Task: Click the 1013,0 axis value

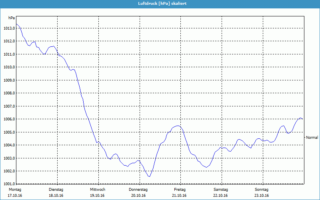Action: [x=9, y=28]
